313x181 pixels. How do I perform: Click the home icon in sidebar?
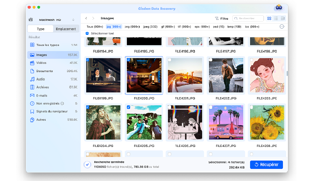point(31,20)
